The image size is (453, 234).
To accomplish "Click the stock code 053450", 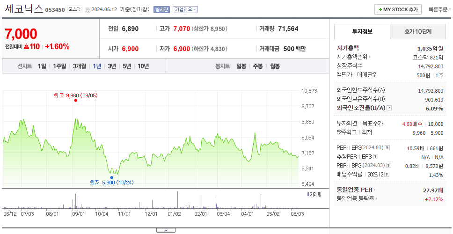I will pos(55,10).
